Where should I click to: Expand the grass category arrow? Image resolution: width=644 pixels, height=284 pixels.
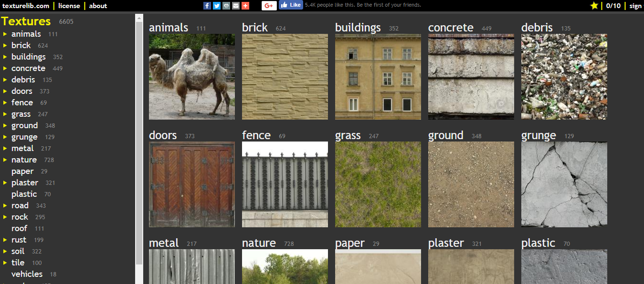5,114
